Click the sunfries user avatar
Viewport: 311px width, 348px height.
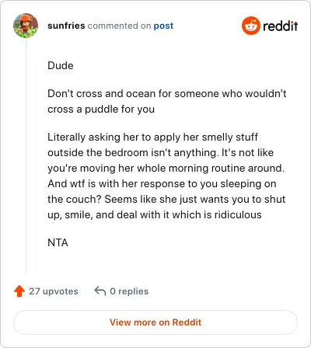pyautogui.click(x=26, y=26)
